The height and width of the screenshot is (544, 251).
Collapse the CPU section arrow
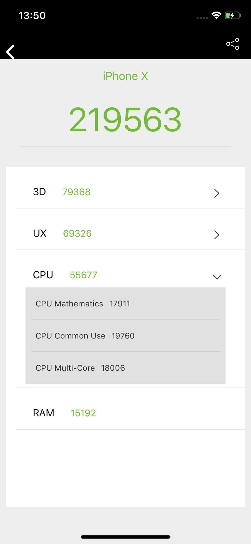[217, 277]
